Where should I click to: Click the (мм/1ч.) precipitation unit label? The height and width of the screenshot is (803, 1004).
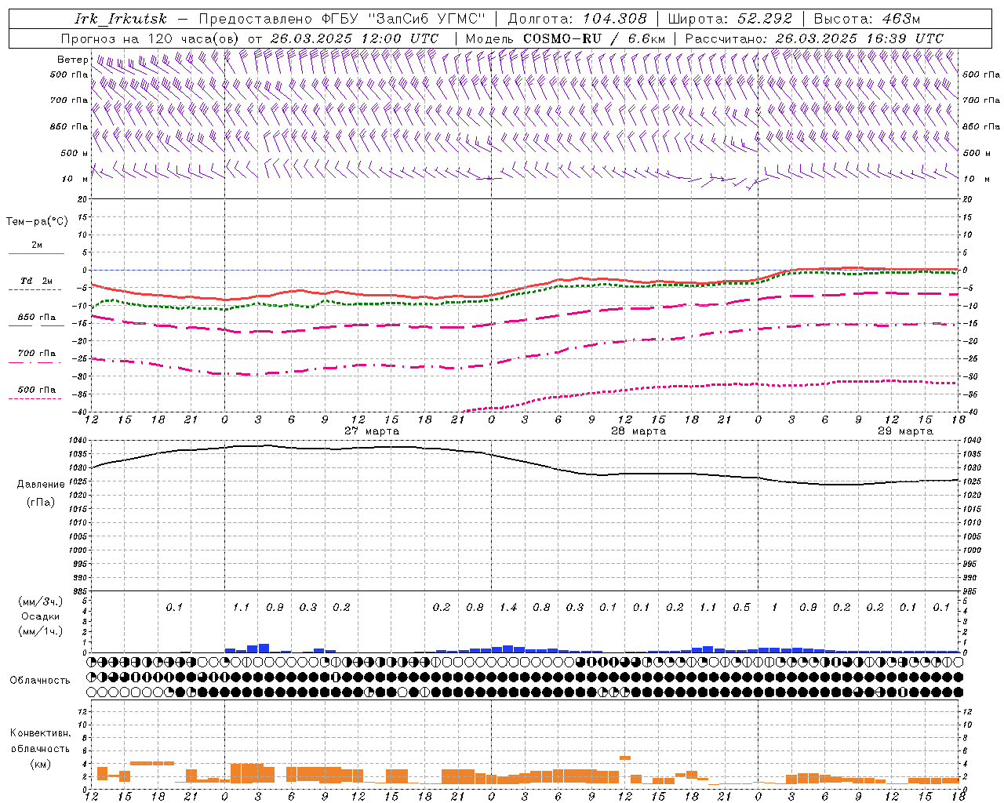(41, 631)
